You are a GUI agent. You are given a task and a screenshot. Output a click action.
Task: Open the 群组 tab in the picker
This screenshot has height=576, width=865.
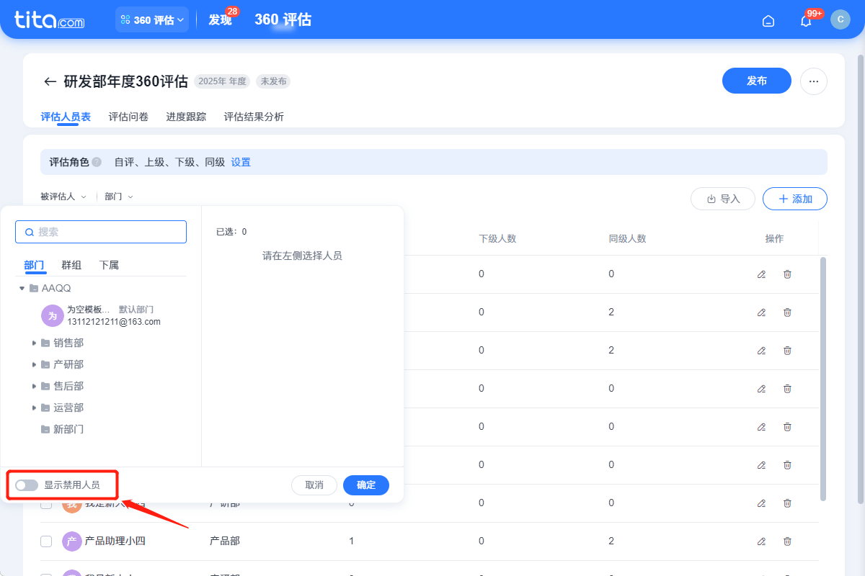(71, 265)
